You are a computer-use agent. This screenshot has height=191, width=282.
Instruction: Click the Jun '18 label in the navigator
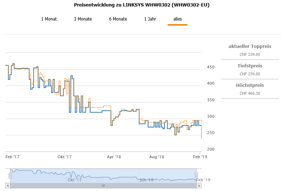[x=146, y=179]
